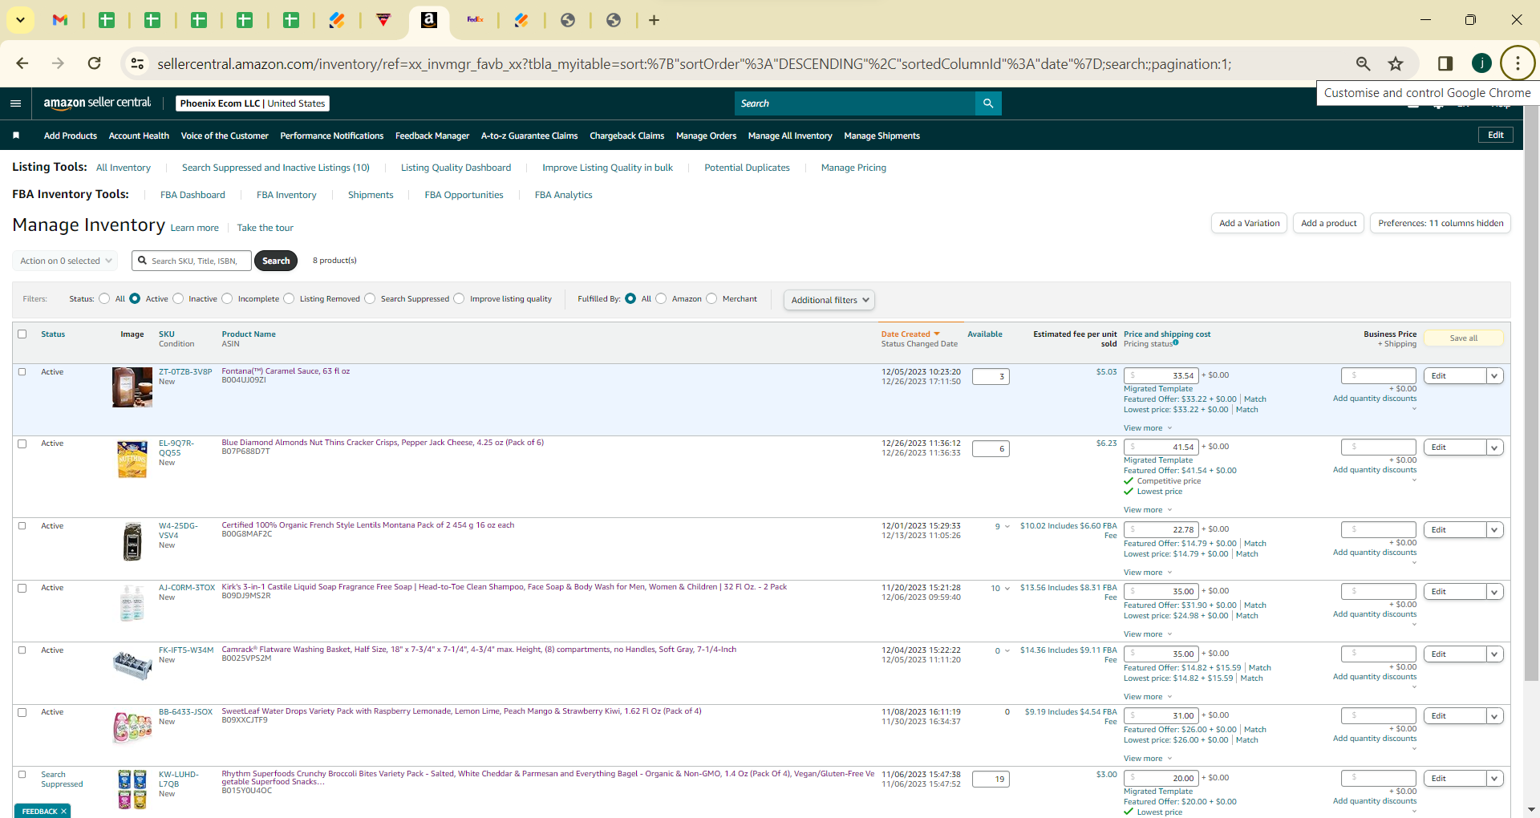This screenshot has height=818, width=1540.
Task: Open Manage Orders menu item
Action: 706,136
